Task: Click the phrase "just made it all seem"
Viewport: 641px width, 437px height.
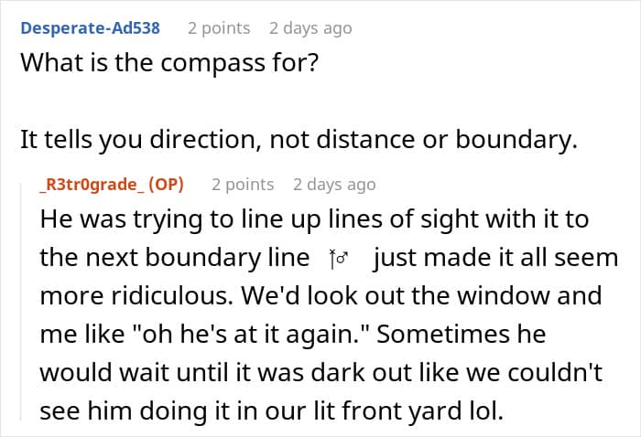Action: [x=495, y=259]
